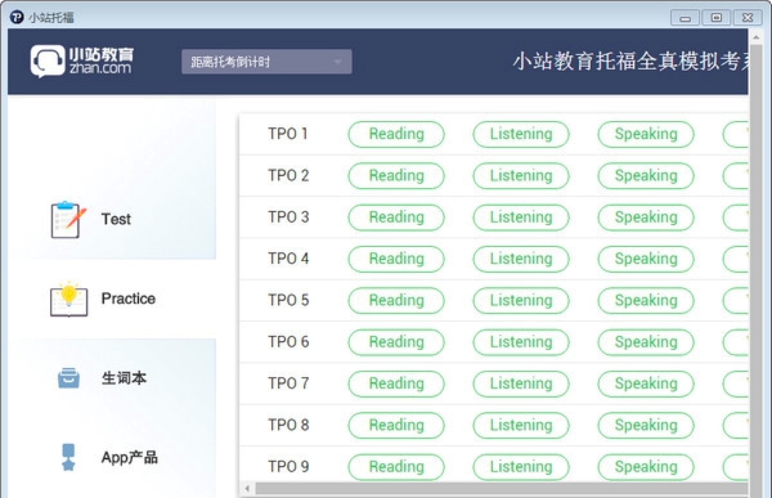Image resolution: width=772 pixels, height=498 pixels.
Task: Click the 小站托福 window title text
Action: (x=51, y=17)
